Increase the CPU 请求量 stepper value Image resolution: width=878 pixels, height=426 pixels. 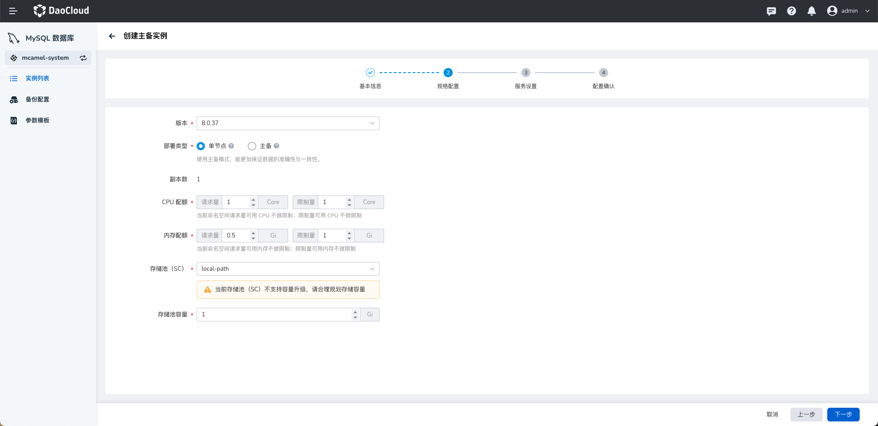pos(253,200)
